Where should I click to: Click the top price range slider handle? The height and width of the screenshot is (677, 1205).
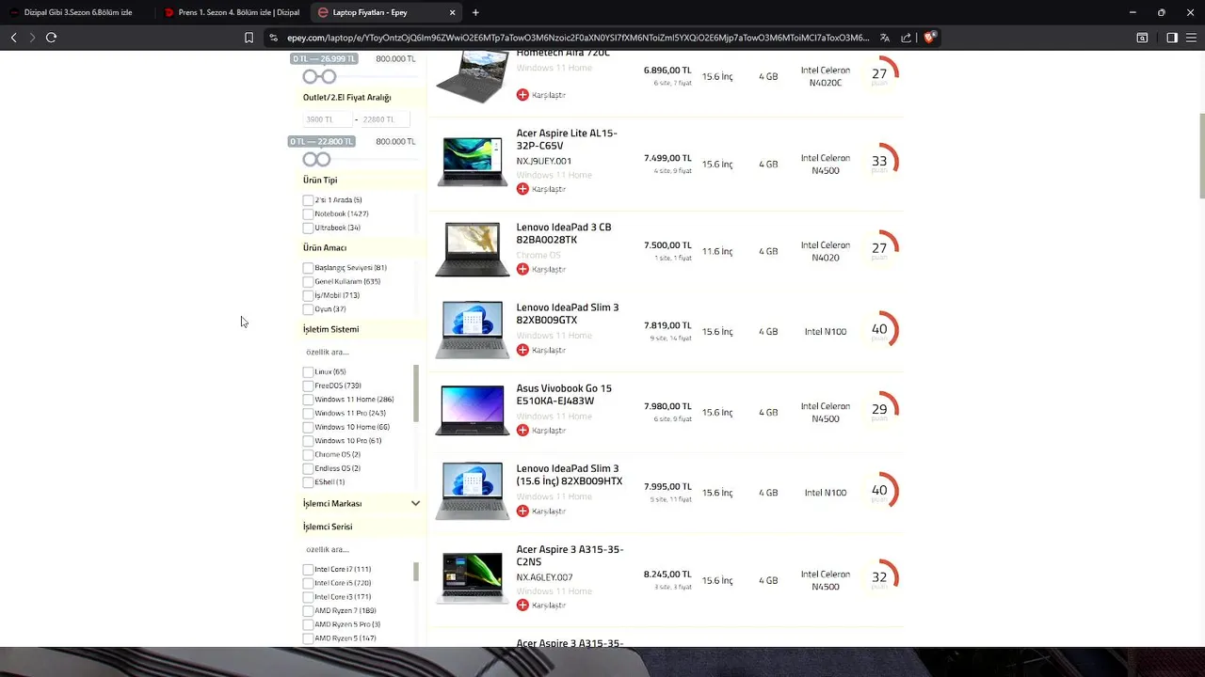[328, 77]
